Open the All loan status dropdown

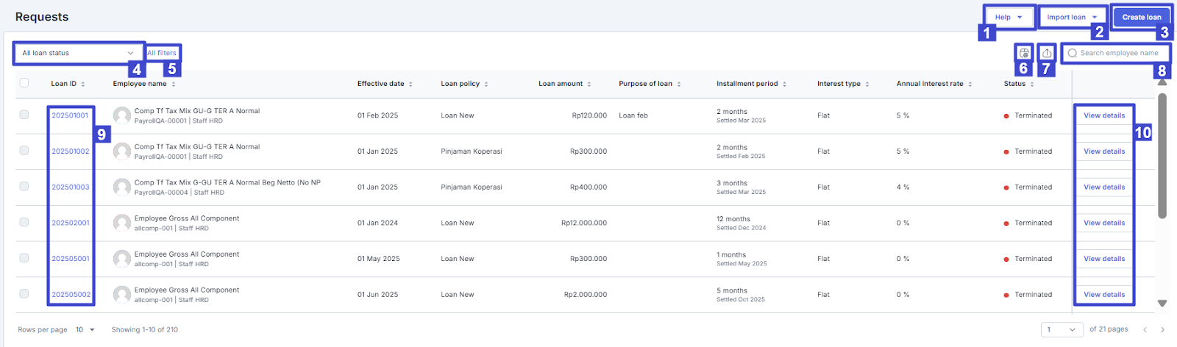(x=78, y=53)
